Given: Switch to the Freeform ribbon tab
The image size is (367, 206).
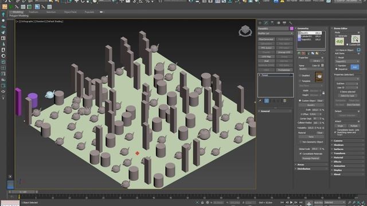Looking at the screenshot, I should tap(33, 12).
